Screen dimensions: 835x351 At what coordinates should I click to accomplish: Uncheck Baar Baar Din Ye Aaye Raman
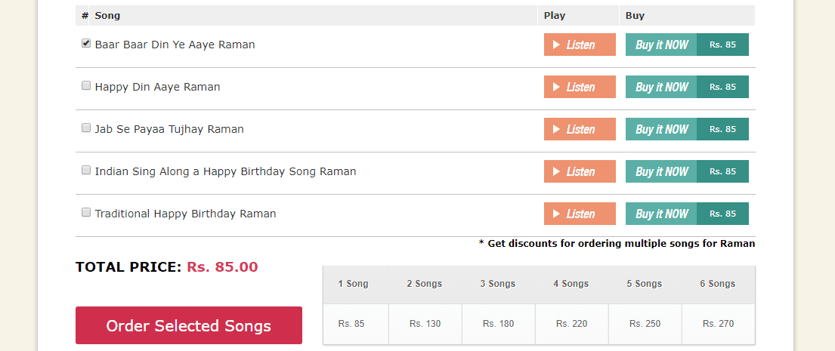pos(85,44)
